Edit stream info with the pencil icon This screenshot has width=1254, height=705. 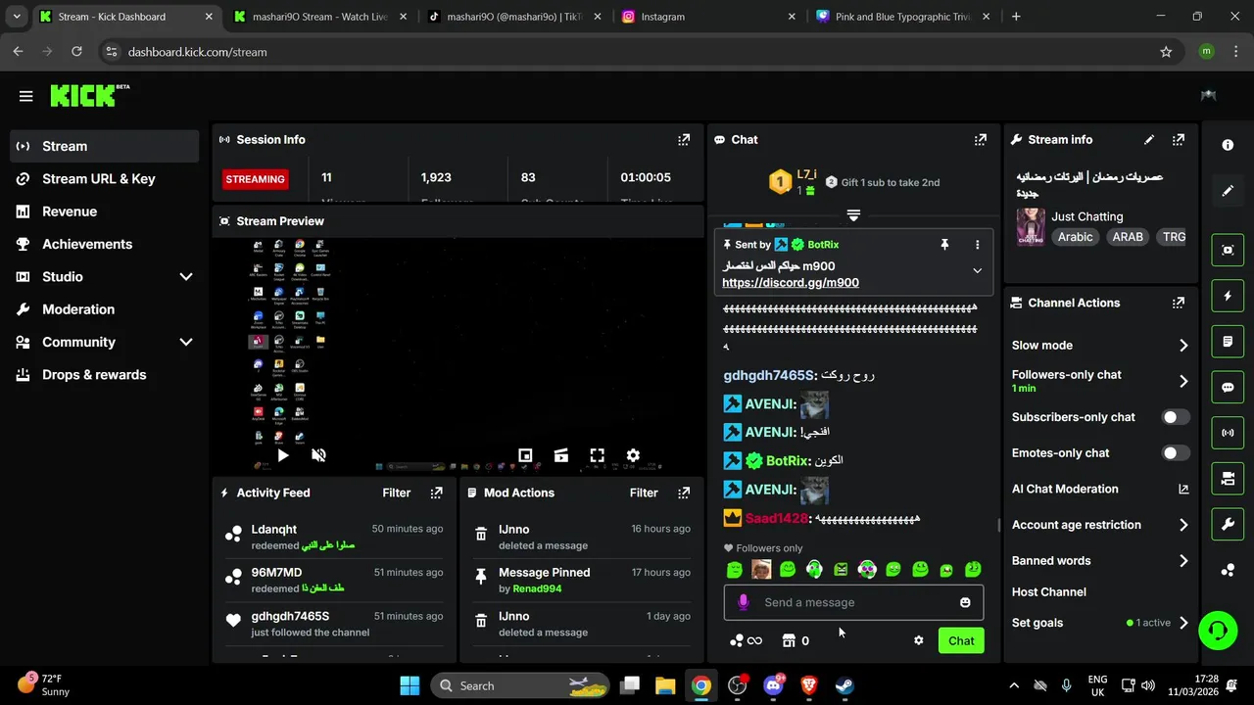1149,140
